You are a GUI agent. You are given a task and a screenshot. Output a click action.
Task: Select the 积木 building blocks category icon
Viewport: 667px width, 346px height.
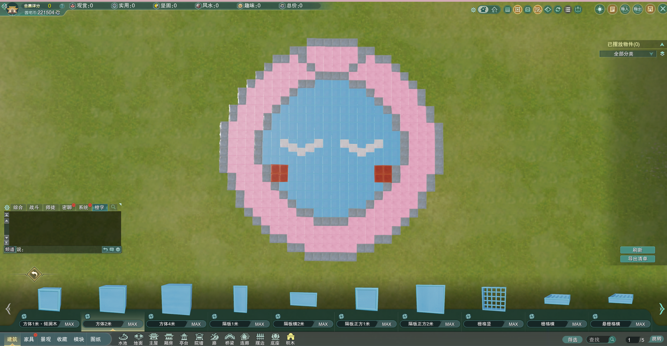point(290,339)
